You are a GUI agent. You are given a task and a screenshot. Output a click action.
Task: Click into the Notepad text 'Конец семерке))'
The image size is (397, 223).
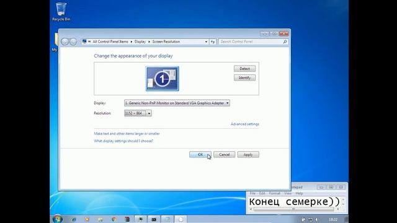click(x=295, y=202)
